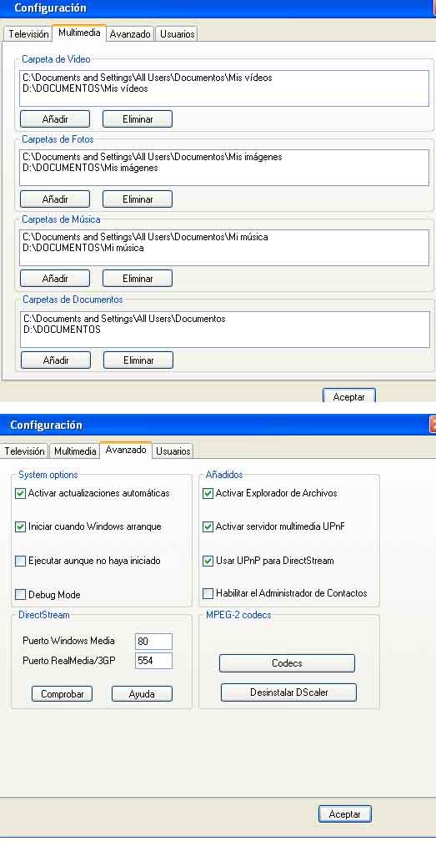Disable Activar Explorador de Archivos

tap(208, 493)
